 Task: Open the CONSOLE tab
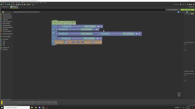(x=191, y=7)
